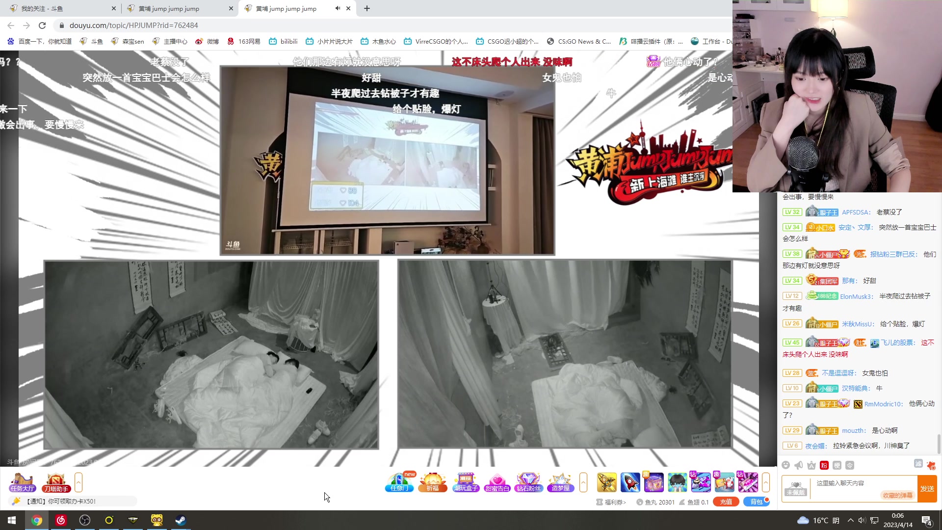942x530 pixels.
Task: Open the 福利券 coupon link
Action: click(x=611, y=502)
